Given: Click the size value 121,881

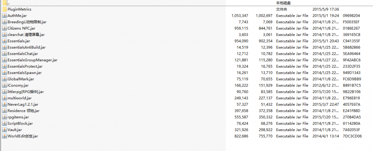Looking at the screenshot, I should tap(241, 60).
